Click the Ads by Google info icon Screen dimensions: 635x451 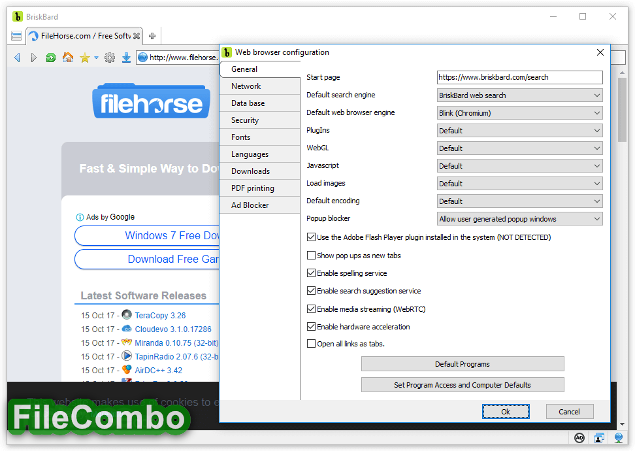(80, 217)
